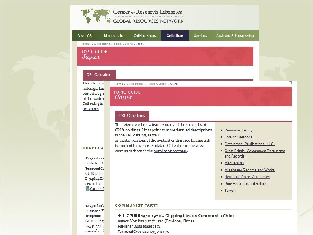Click the Center for Research Libraries globe logo
This screenshot has height=235, width=313.
click(x=96, y=16)
